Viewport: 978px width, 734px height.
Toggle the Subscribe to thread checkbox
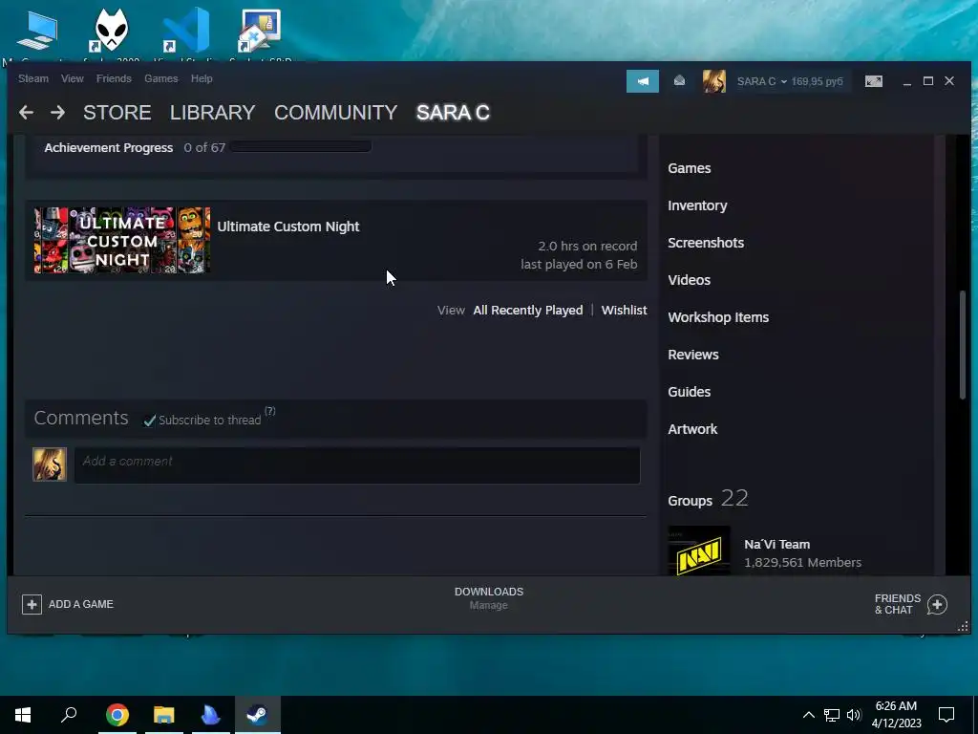(149, 421)
